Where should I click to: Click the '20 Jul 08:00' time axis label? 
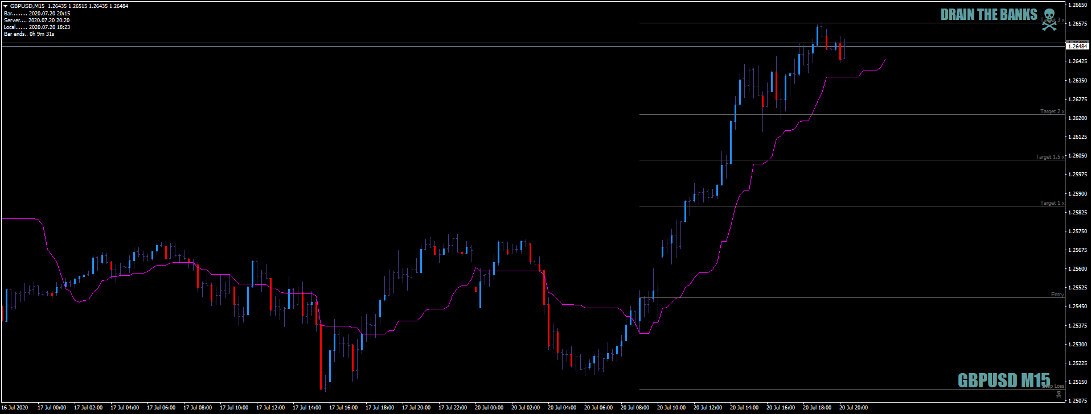[635, 408]
